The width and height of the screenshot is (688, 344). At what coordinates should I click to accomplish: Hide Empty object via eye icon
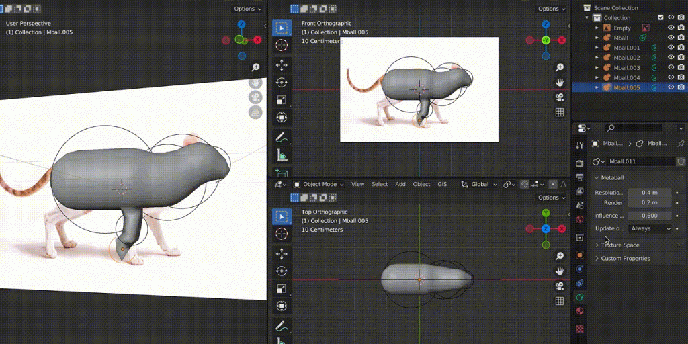pos(671,28)
